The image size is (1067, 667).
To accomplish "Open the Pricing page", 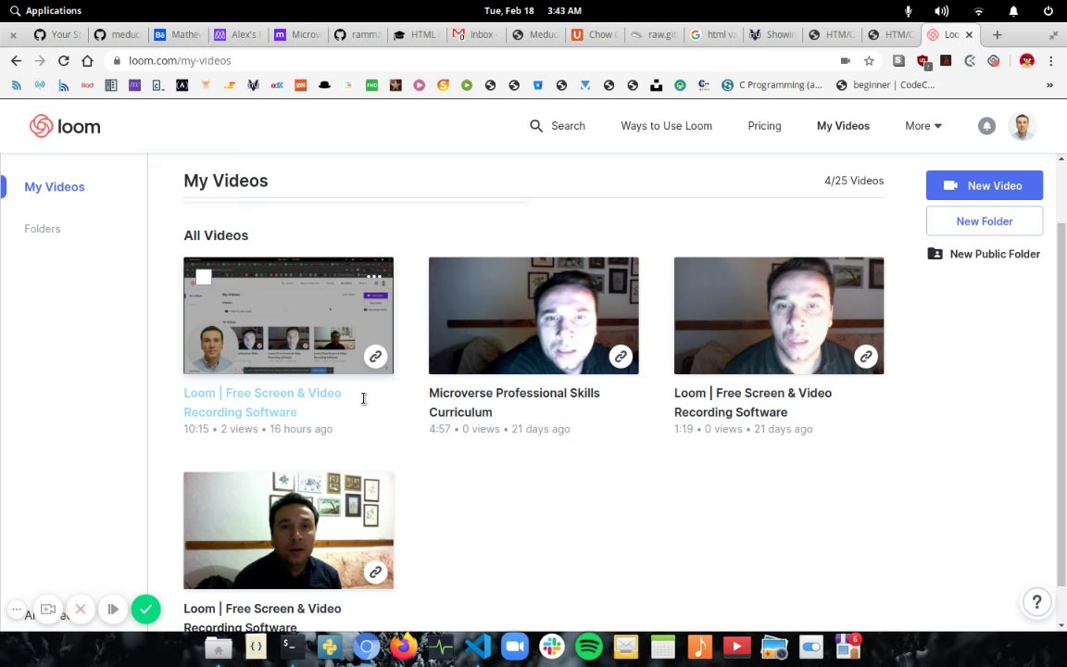I will point(764,126).
